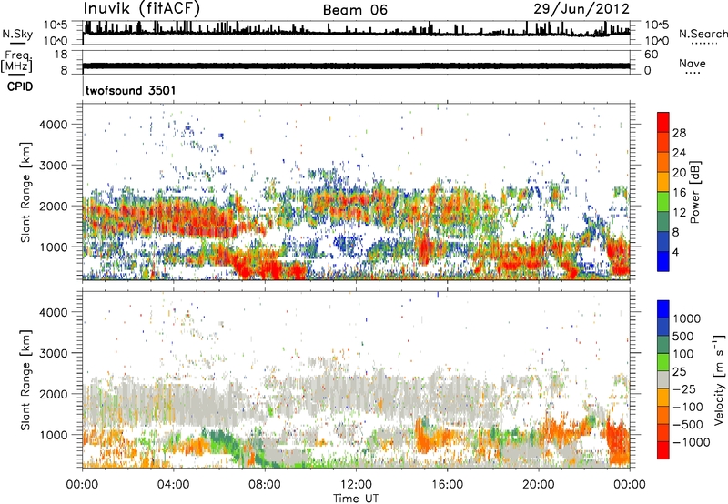Click the '60' Nave tick label
The image size is (728, 504).
click(x=651, y=55)
